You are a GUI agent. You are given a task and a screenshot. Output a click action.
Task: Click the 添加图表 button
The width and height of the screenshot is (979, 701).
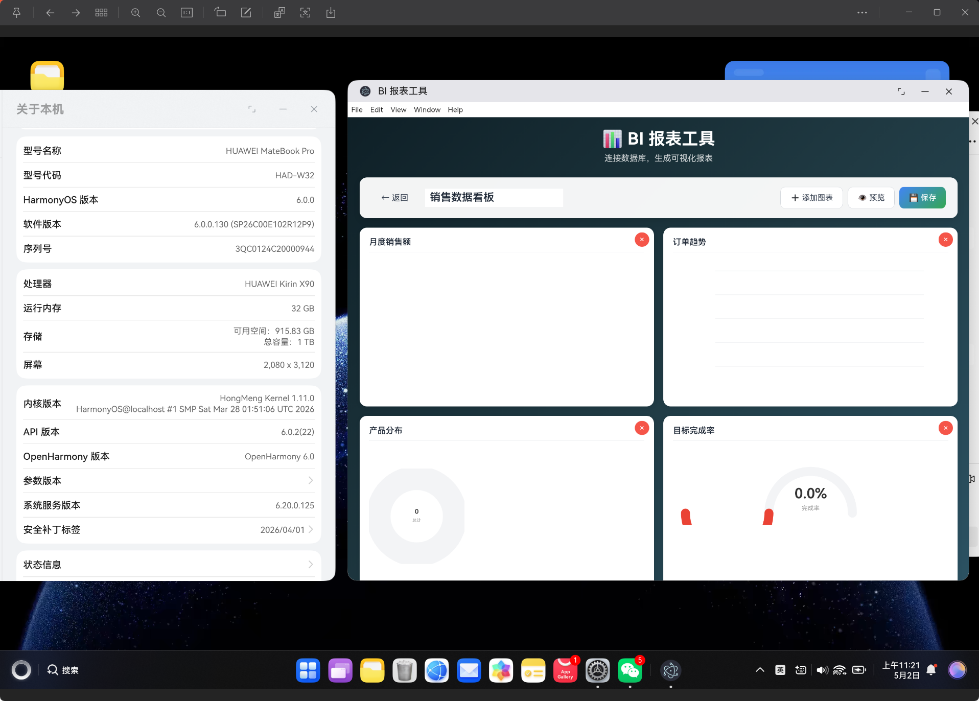point(811,198)
